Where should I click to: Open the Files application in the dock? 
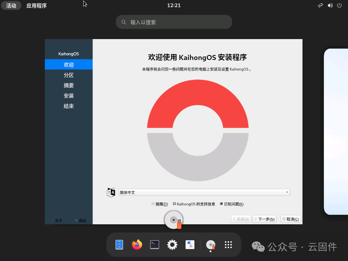point(119,245)
